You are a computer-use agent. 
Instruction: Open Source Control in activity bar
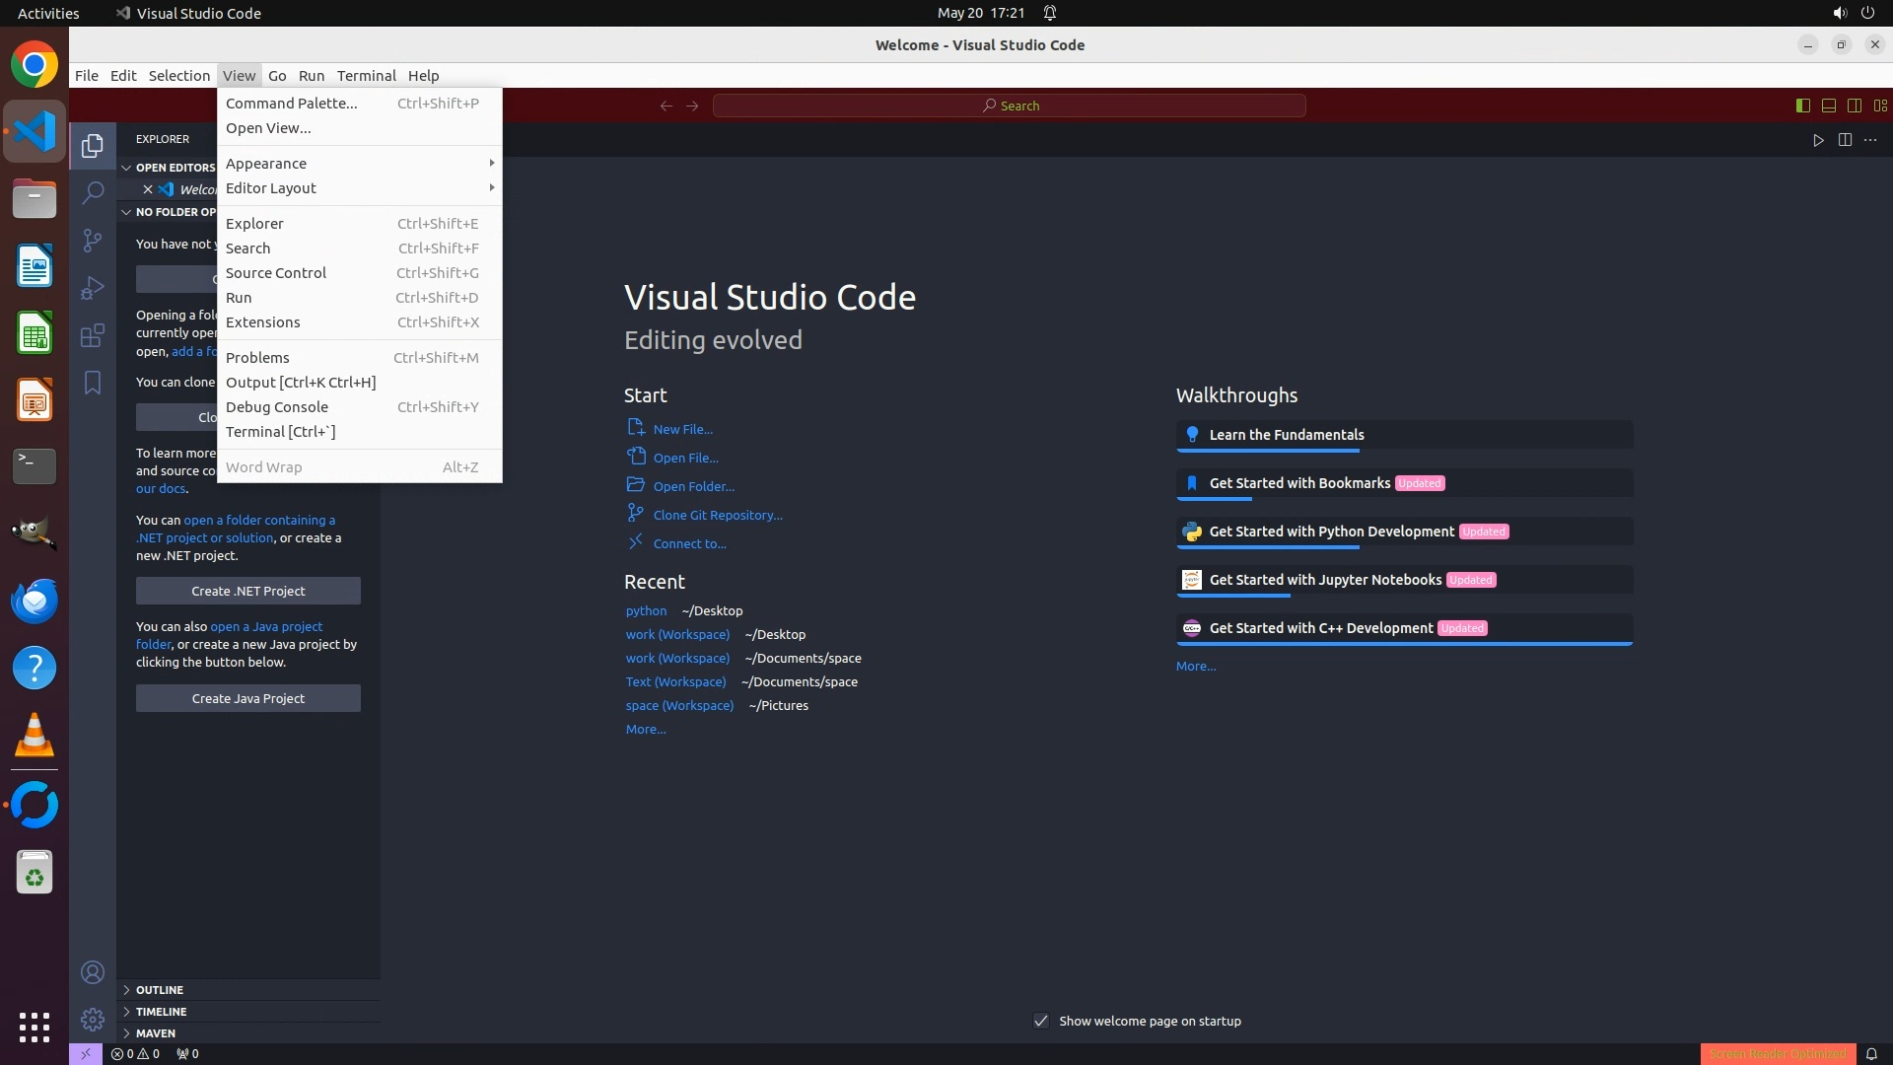[92, 240]
